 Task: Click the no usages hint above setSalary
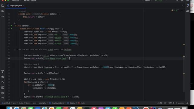[x=22, y=11]
